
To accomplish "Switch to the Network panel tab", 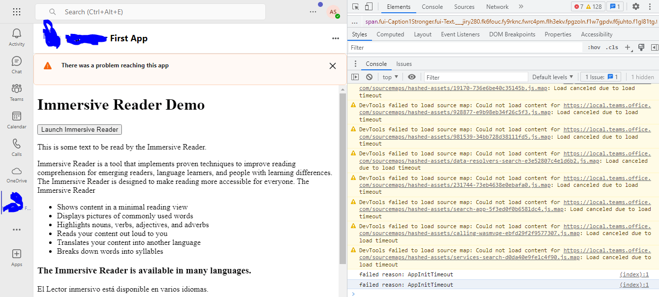I will click(497, 7).
